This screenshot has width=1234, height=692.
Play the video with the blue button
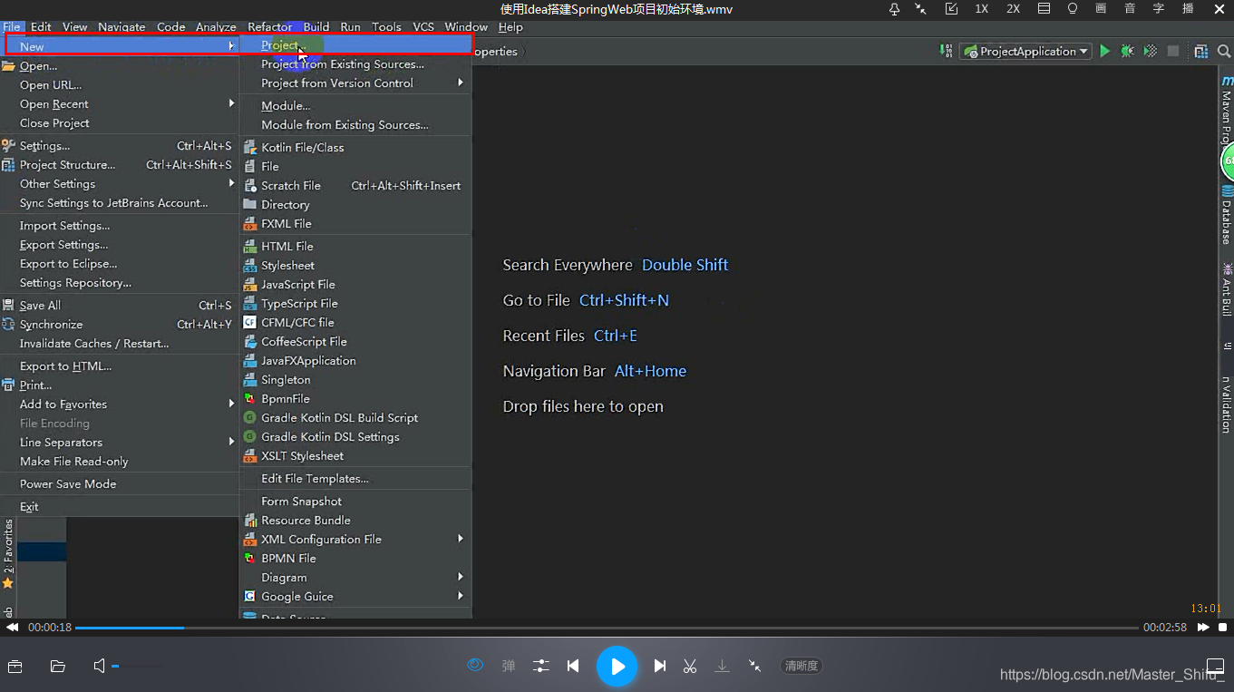pyautogui.click(x=617, y=667)
